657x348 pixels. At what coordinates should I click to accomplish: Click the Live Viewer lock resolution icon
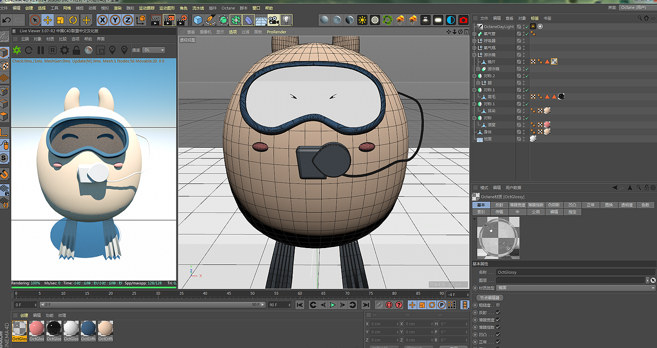[x=76, y=50]
